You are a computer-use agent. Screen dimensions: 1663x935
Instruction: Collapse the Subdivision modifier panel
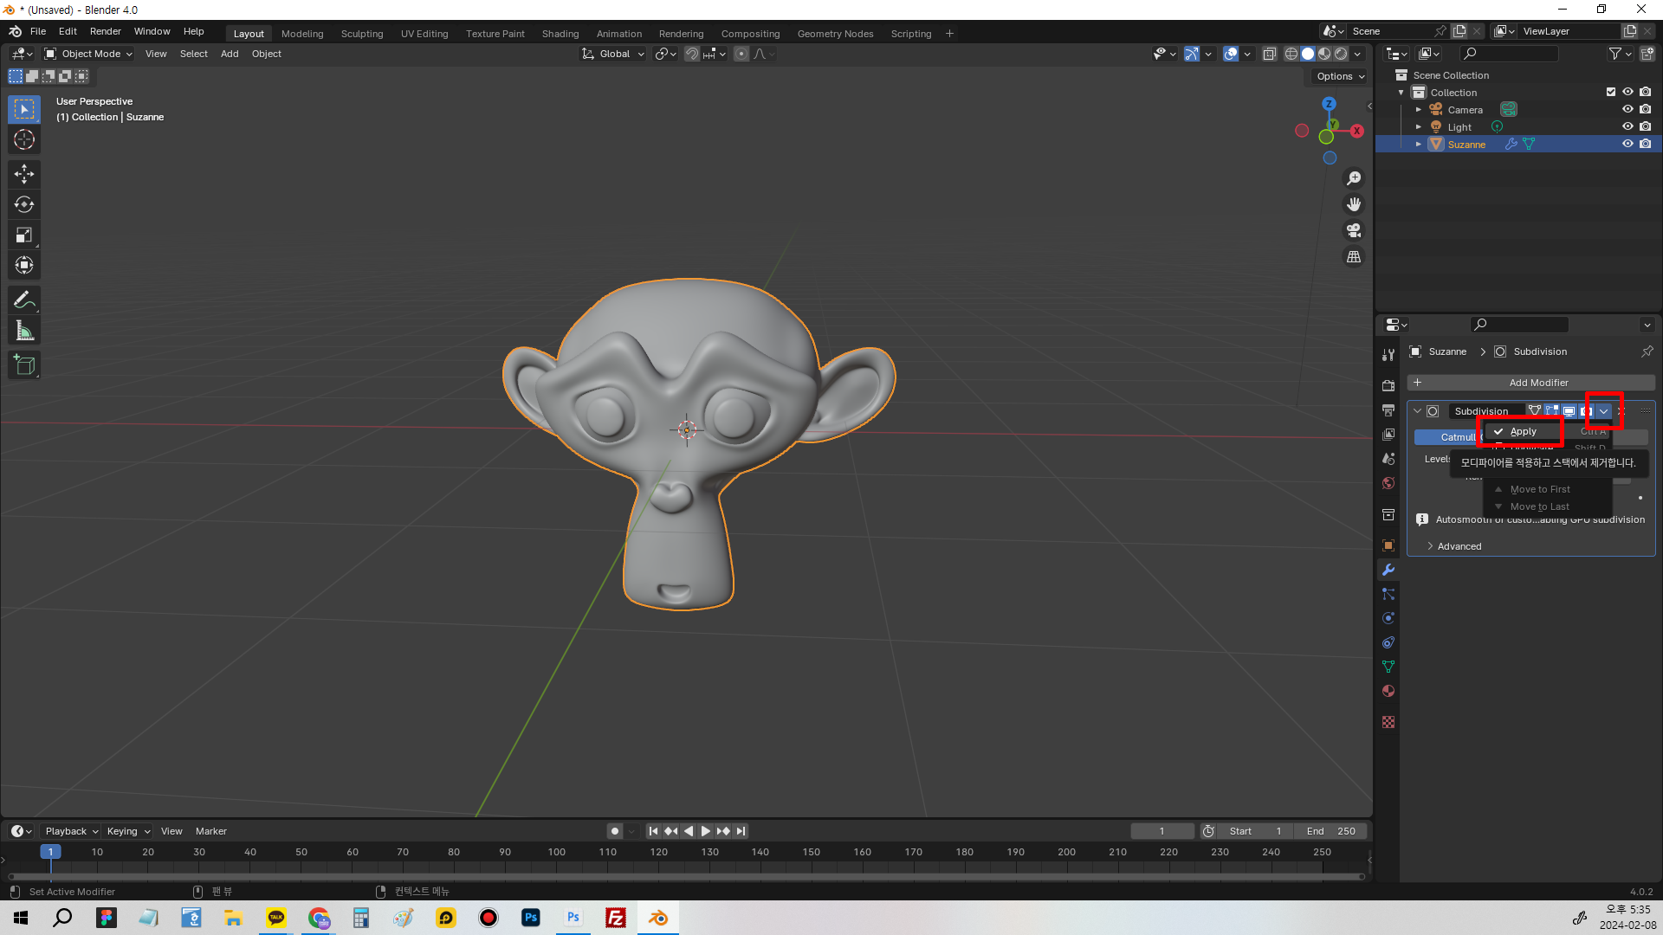click(1418, 411)
